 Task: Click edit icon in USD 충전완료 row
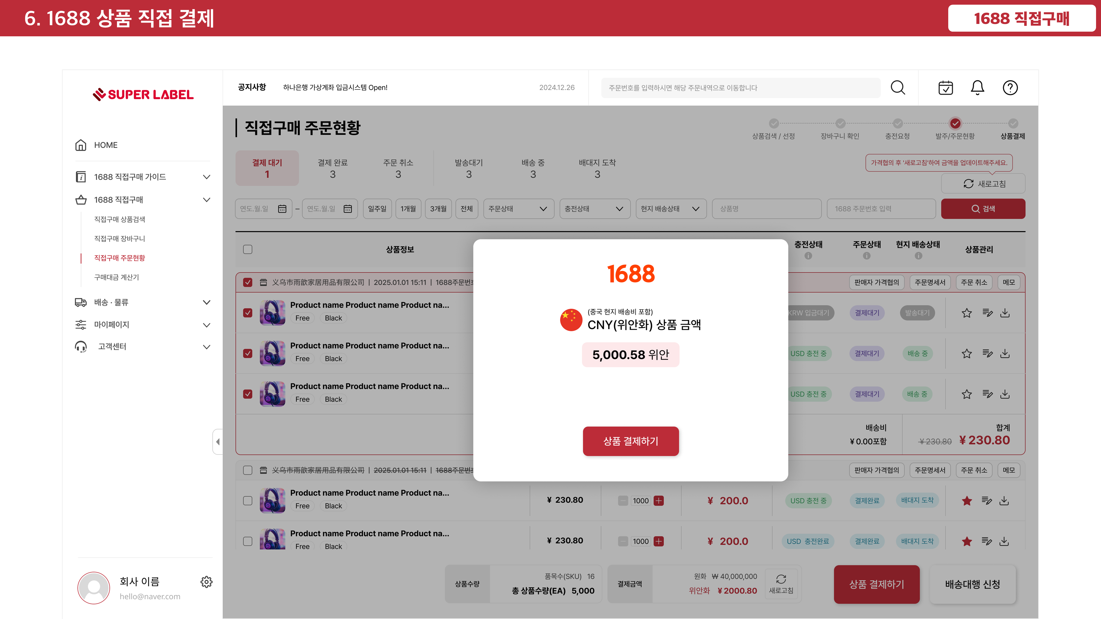click(987, 542)
